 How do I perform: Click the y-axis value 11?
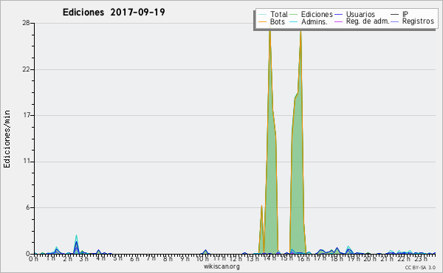[x=27, y=161]
